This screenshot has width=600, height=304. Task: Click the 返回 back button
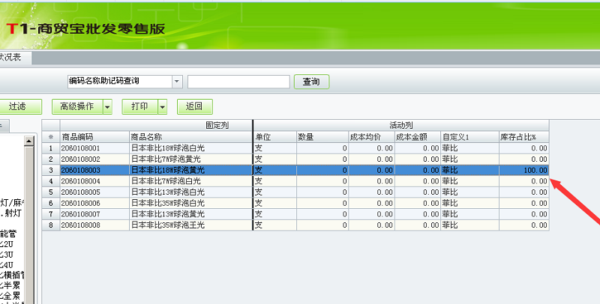click(x=194, y=106)
